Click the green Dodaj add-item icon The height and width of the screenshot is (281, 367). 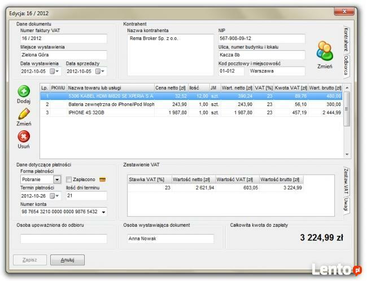pos(24,91)
